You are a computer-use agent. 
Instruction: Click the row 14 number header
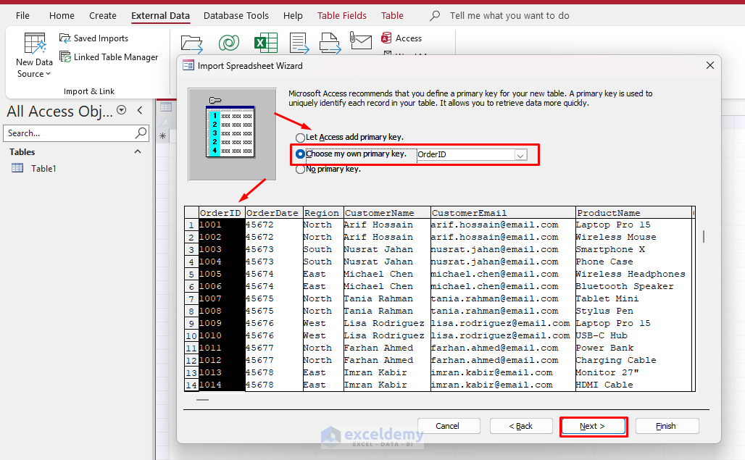[x=191, y=385]
